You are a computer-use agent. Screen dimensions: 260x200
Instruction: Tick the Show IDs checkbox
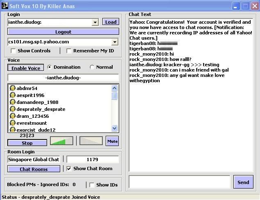coord(92,185)
